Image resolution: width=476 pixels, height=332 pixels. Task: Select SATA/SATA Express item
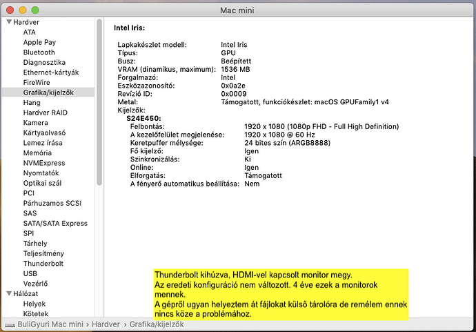(x=55, y=224)
